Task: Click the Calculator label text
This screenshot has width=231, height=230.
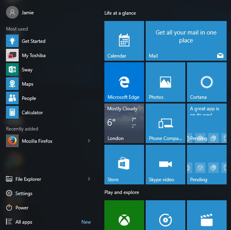Action: 32,113
